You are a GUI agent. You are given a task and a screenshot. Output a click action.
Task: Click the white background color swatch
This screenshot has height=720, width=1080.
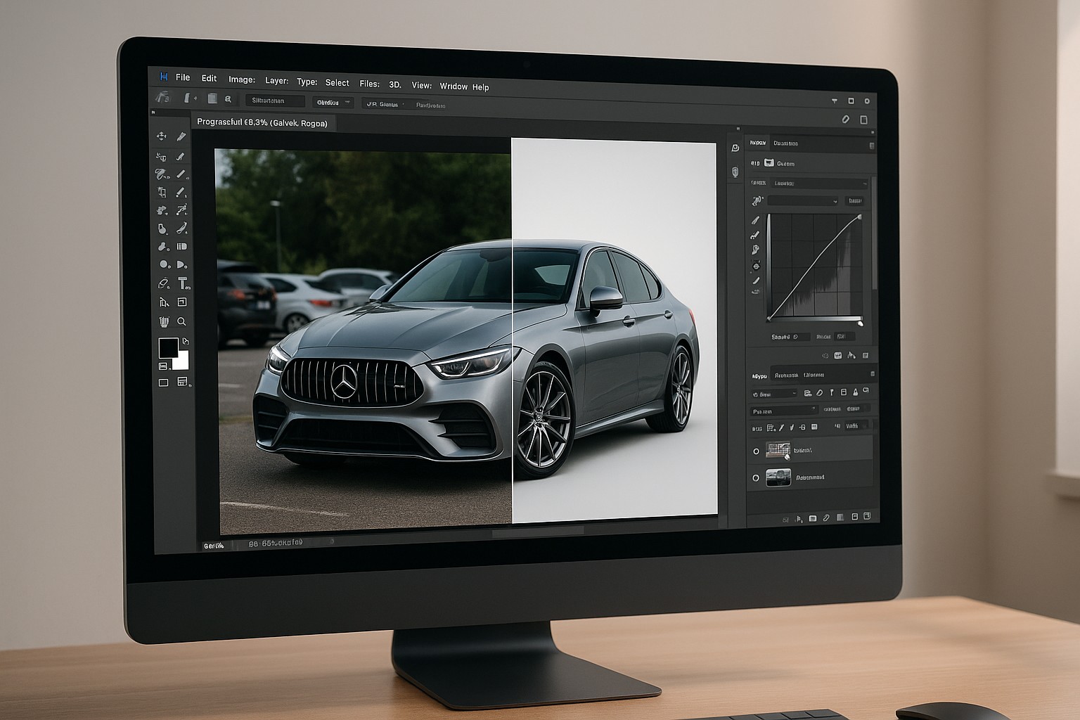coord(183,361)
